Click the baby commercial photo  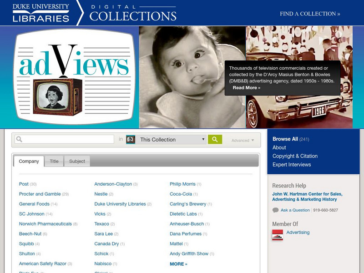pos(192,77)
